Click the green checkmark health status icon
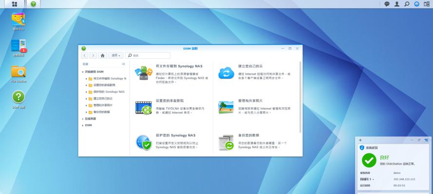The width and height of the screenshot is (433, 194). pyautogui.click(x=369, y=160)
